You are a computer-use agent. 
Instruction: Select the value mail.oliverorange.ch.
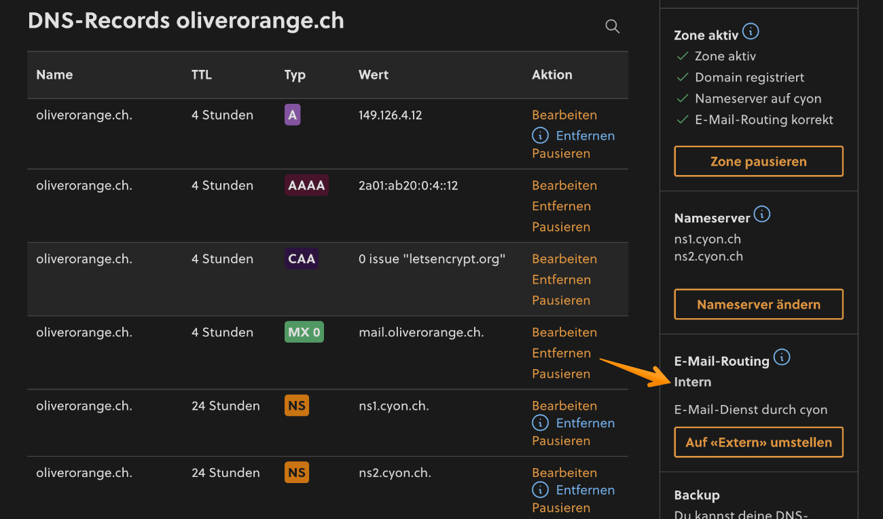421,332
